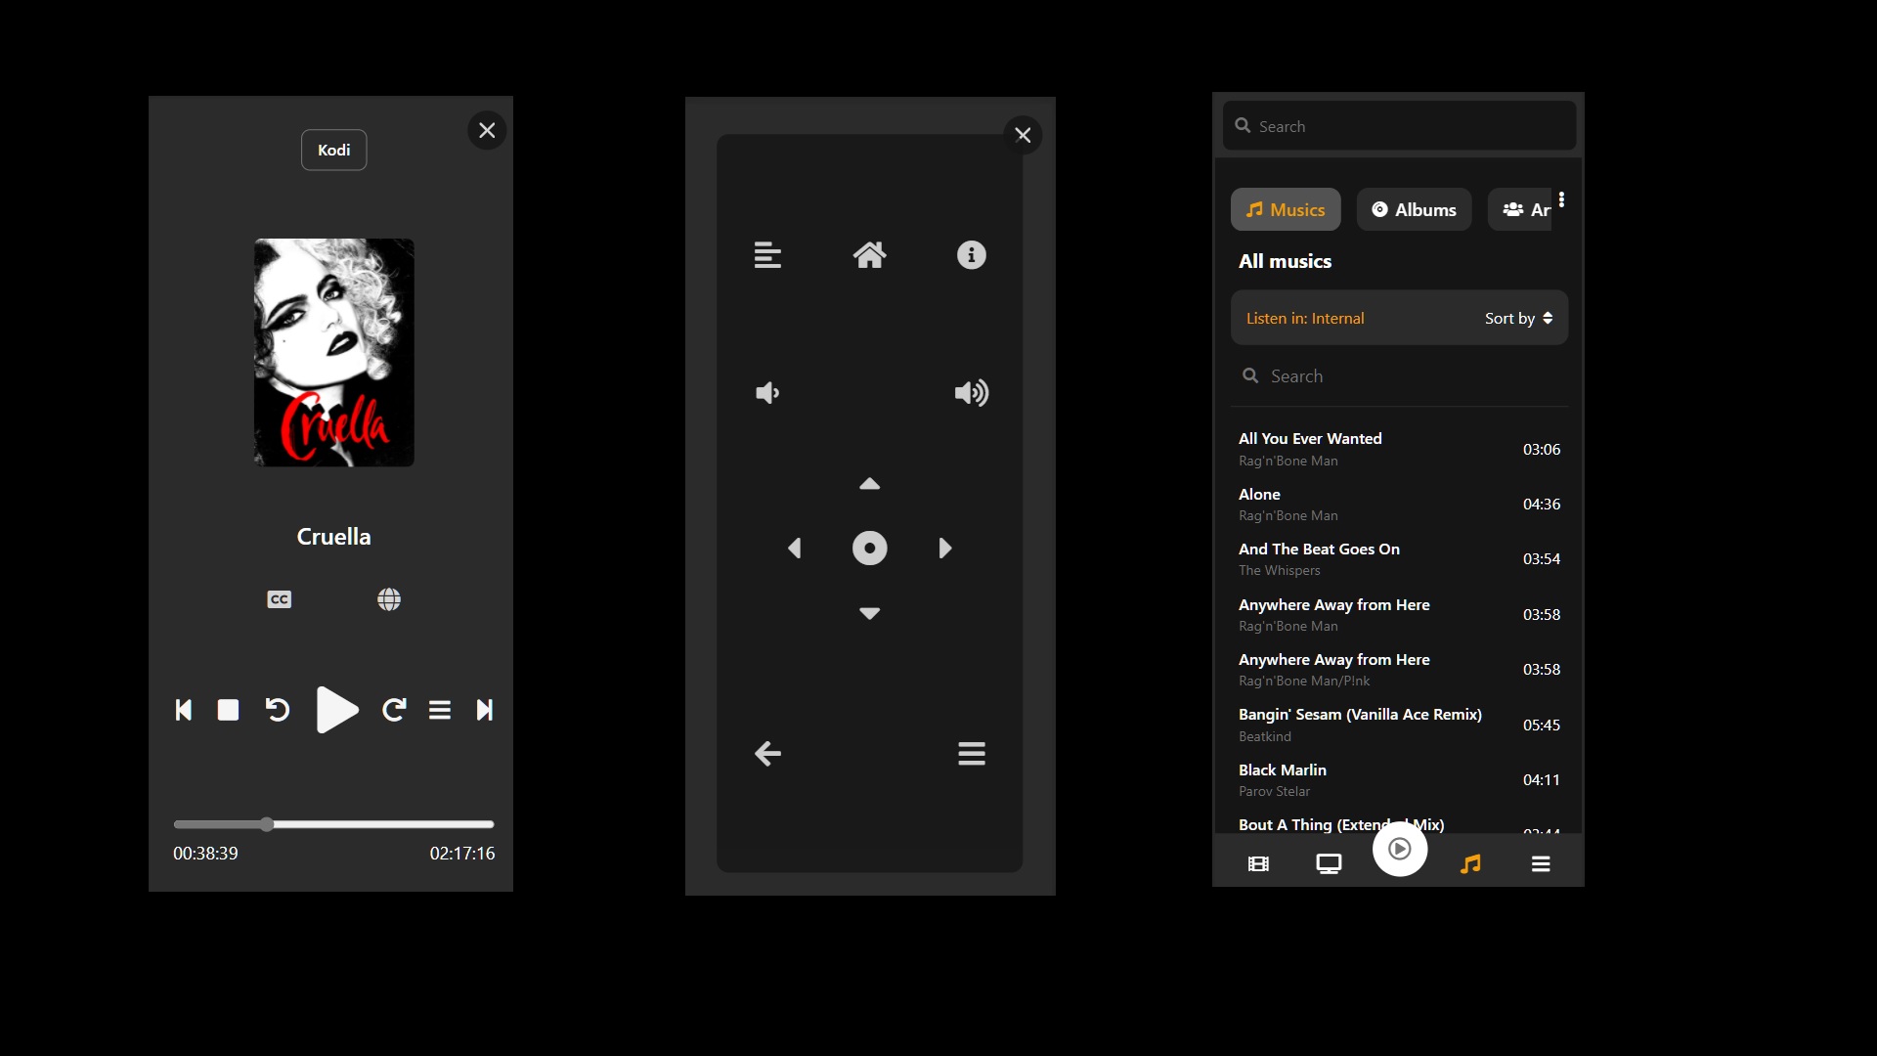Switch to the Albums tab
The height and width of the screenshot is (1056, 1877).
[x=1414, y=209]
